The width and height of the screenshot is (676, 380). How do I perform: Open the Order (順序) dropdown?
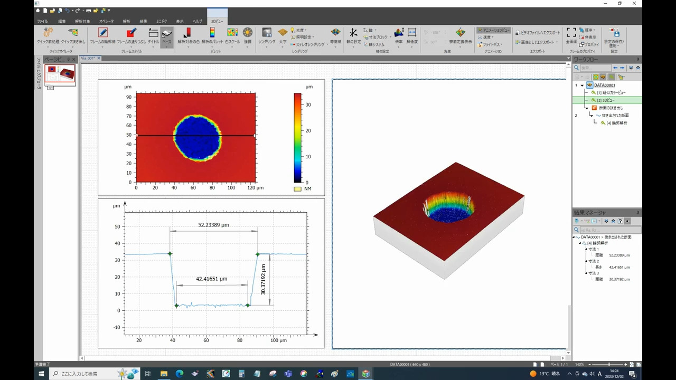588,31
